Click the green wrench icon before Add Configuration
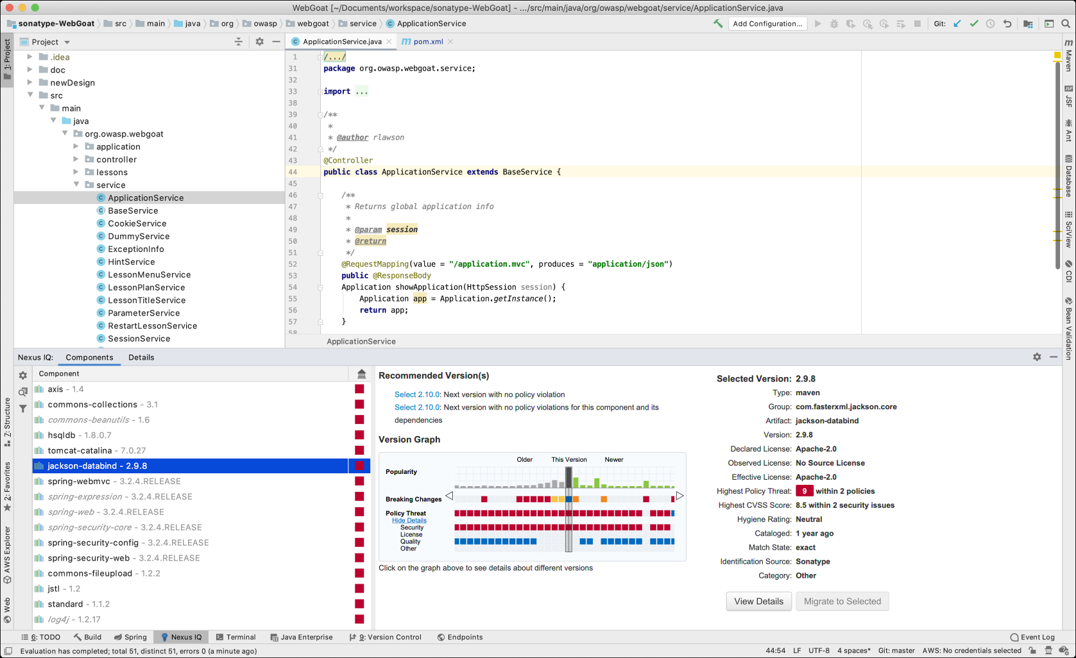1076x658 pixels. click(718, 24)
